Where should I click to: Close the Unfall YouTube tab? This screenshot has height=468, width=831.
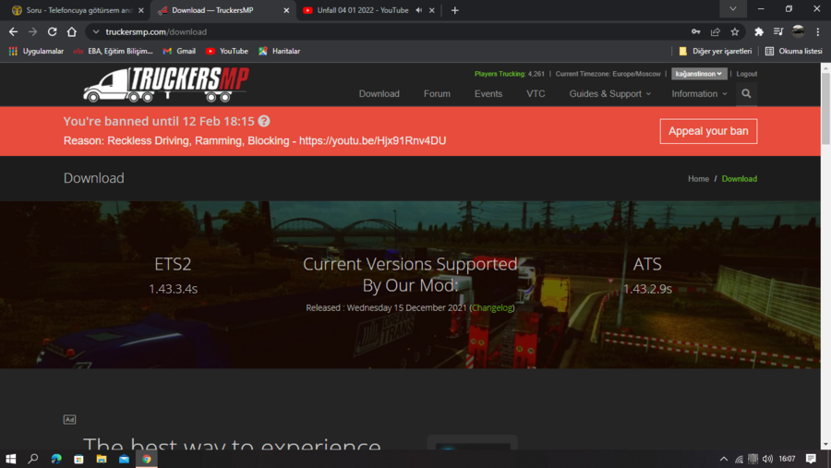click(432, 10)
